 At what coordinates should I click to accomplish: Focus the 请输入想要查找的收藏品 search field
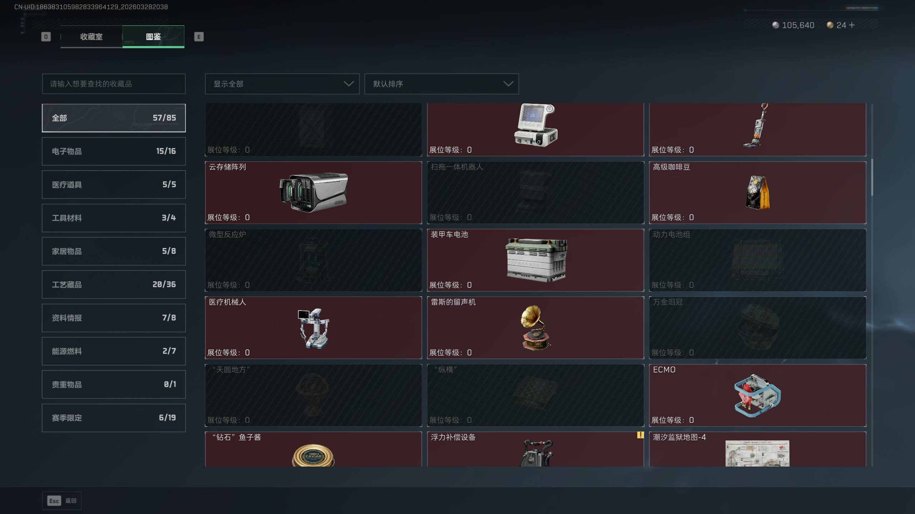pos(114,84)
